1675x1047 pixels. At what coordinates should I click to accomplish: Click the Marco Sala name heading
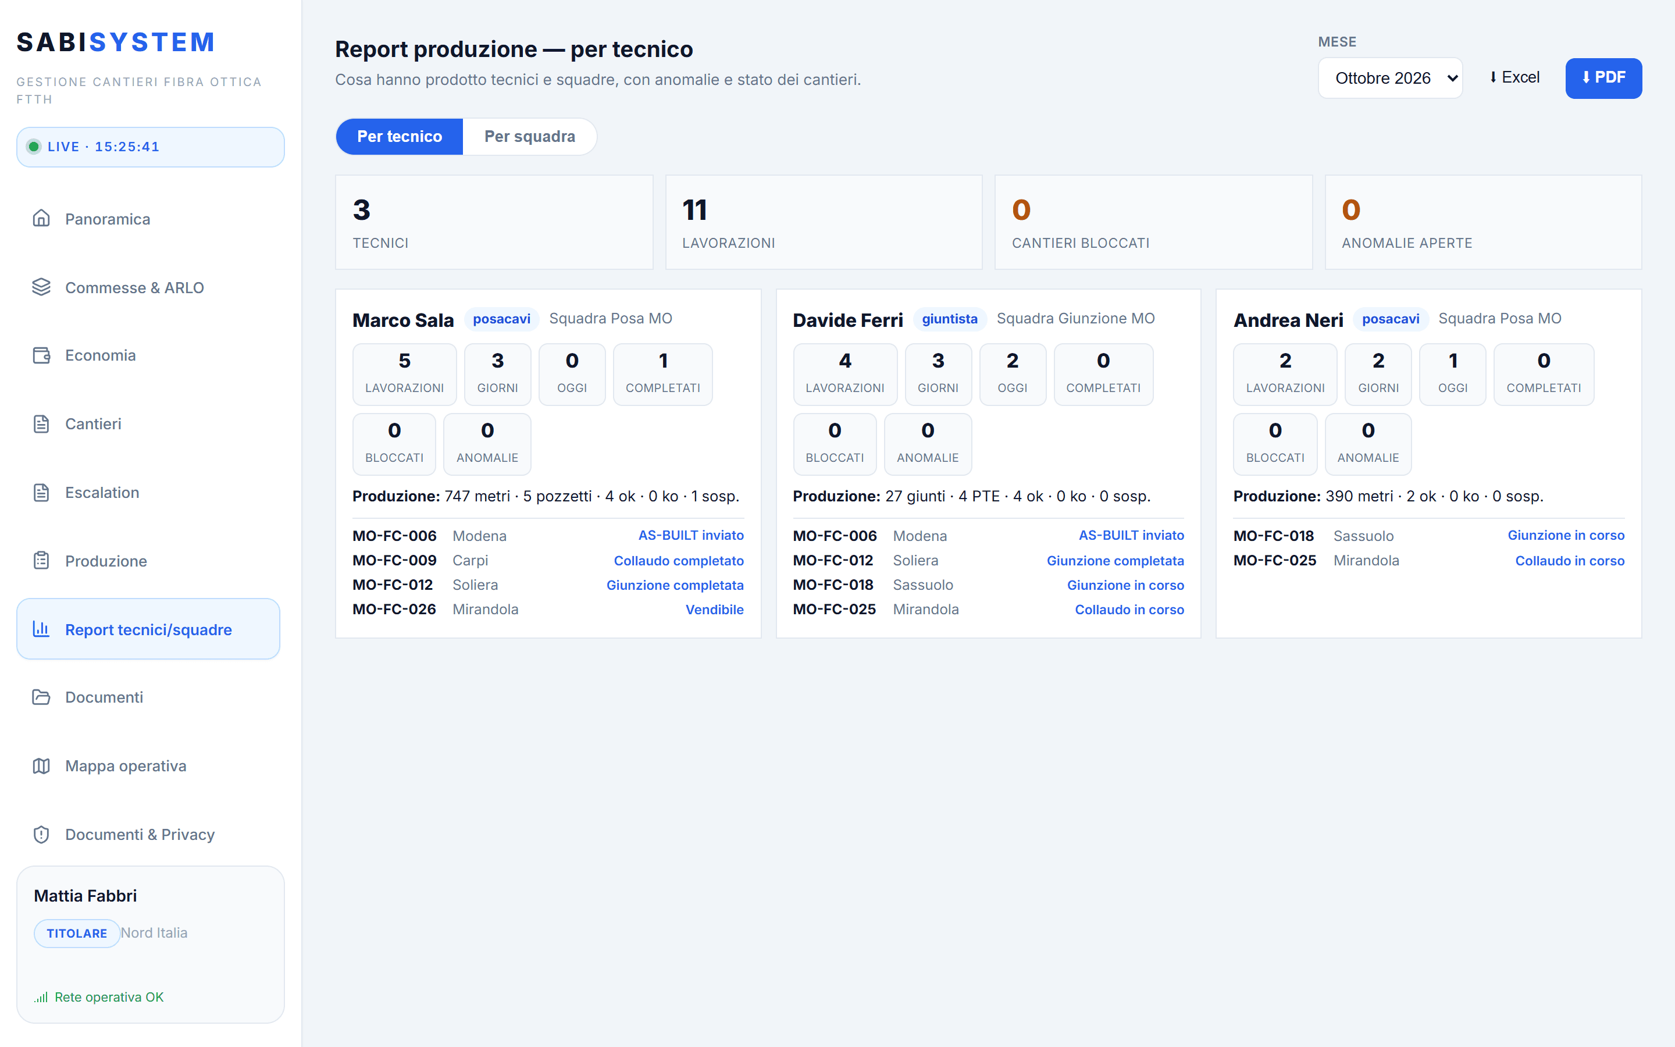[x=403, y=320]
